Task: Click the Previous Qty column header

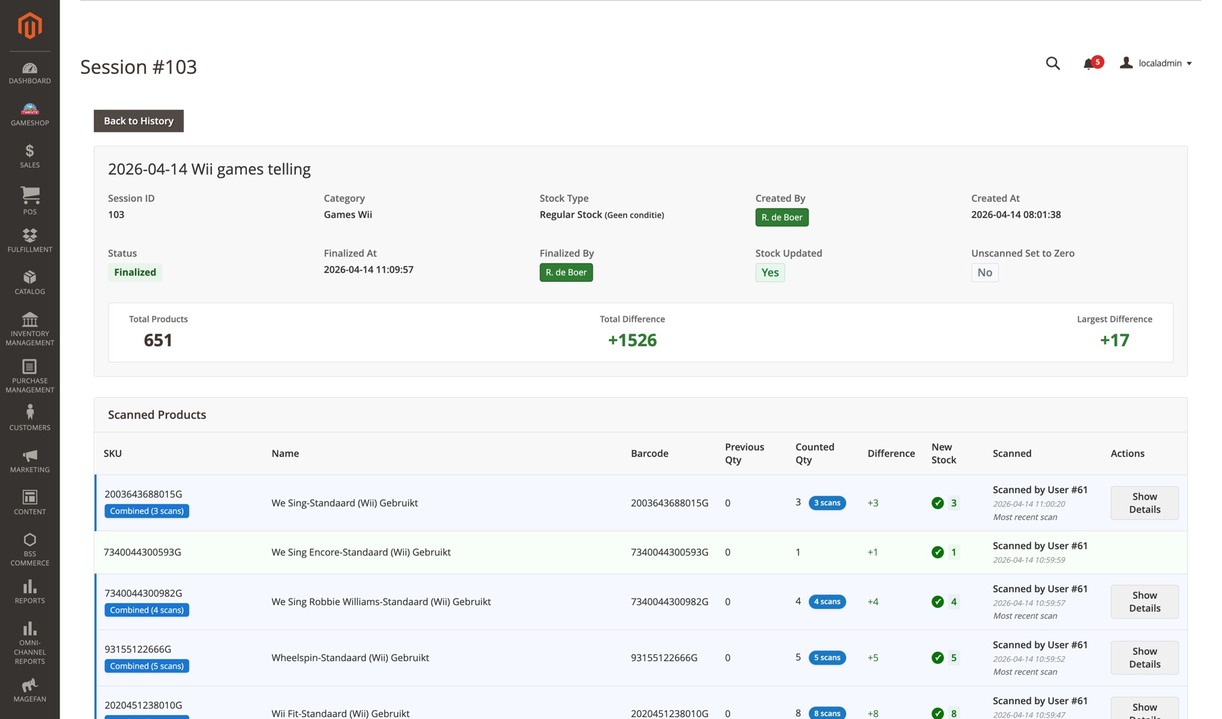Action: 745,454
